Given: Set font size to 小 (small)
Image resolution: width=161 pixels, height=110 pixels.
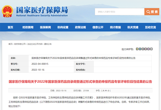Looking at the screenshot, I should click(108, 90).
